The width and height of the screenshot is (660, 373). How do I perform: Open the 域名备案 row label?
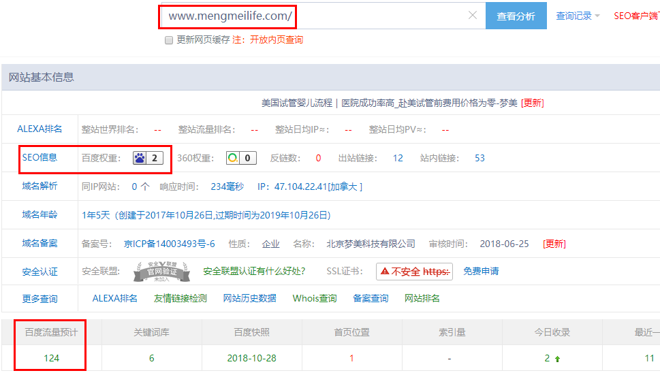[40, 244]
